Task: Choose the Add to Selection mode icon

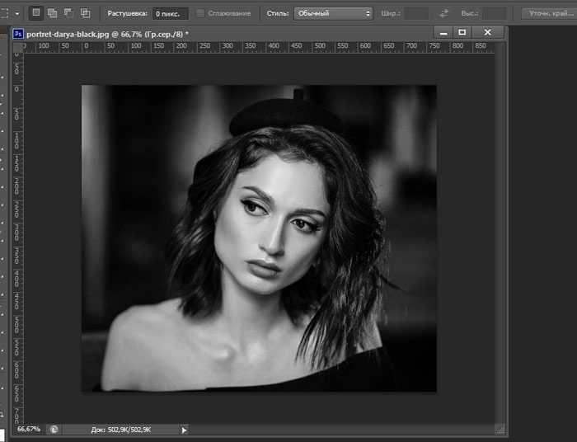Action: [x=53, y=13]
